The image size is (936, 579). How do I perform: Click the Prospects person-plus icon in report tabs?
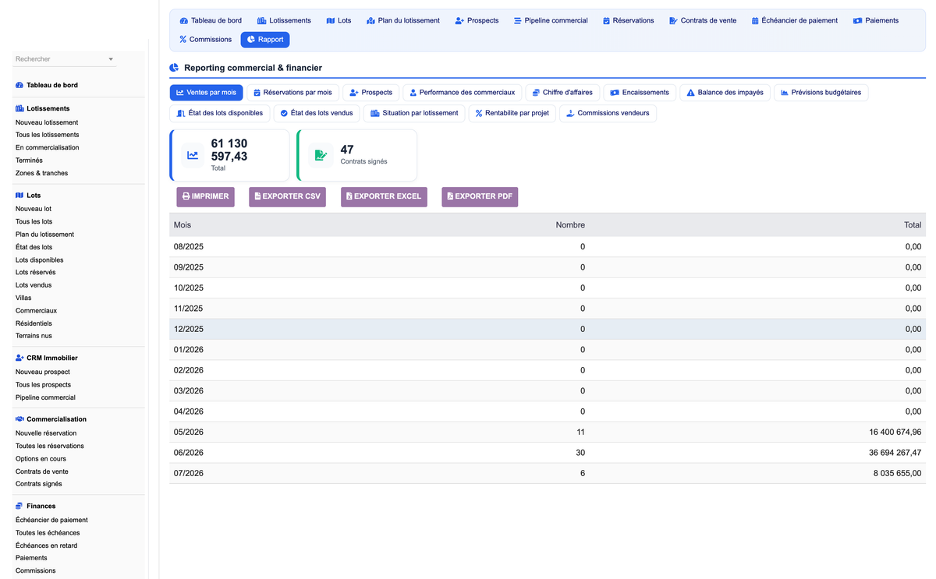(x=353, y=93)
